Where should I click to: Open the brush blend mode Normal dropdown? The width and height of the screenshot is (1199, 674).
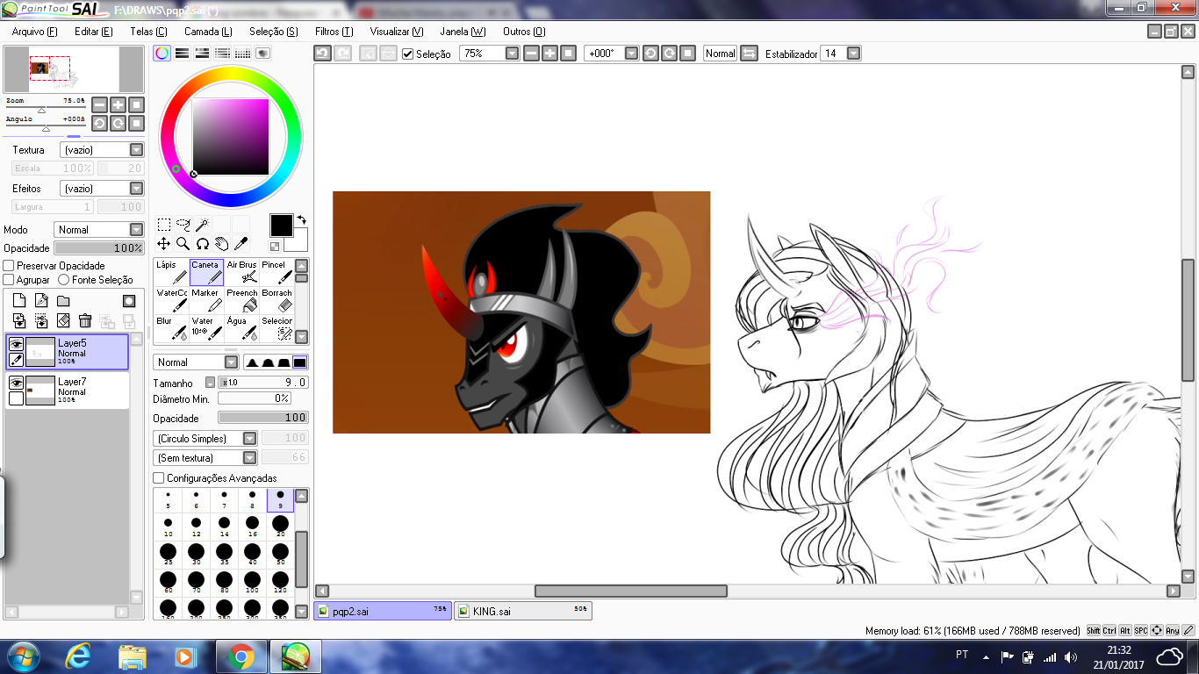[196, 362]
